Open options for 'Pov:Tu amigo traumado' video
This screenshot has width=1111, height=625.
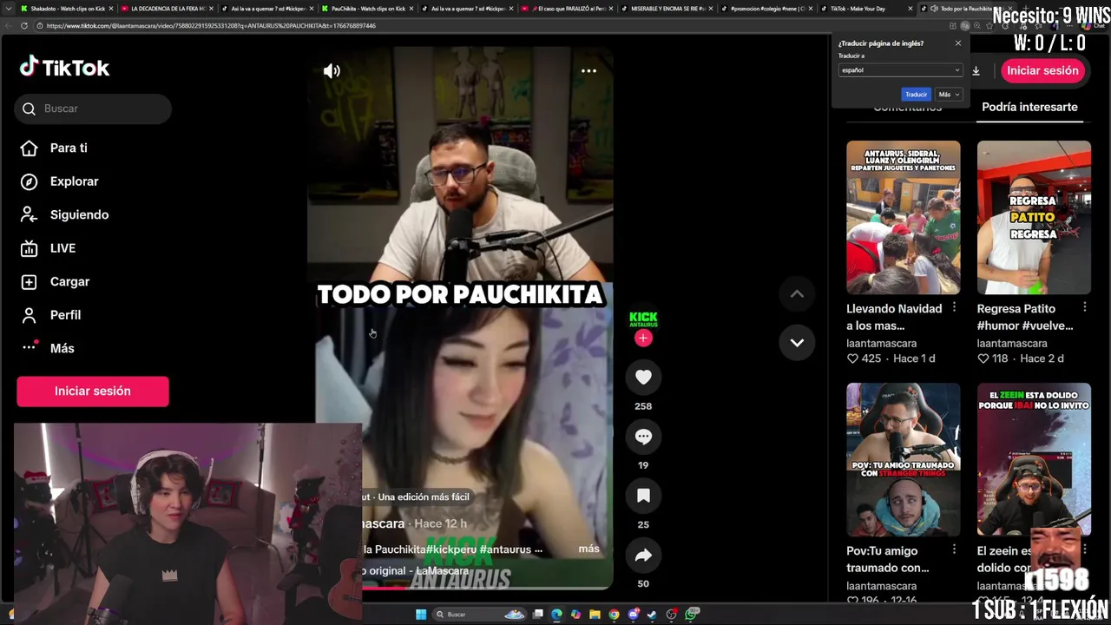tap(954, 550)
